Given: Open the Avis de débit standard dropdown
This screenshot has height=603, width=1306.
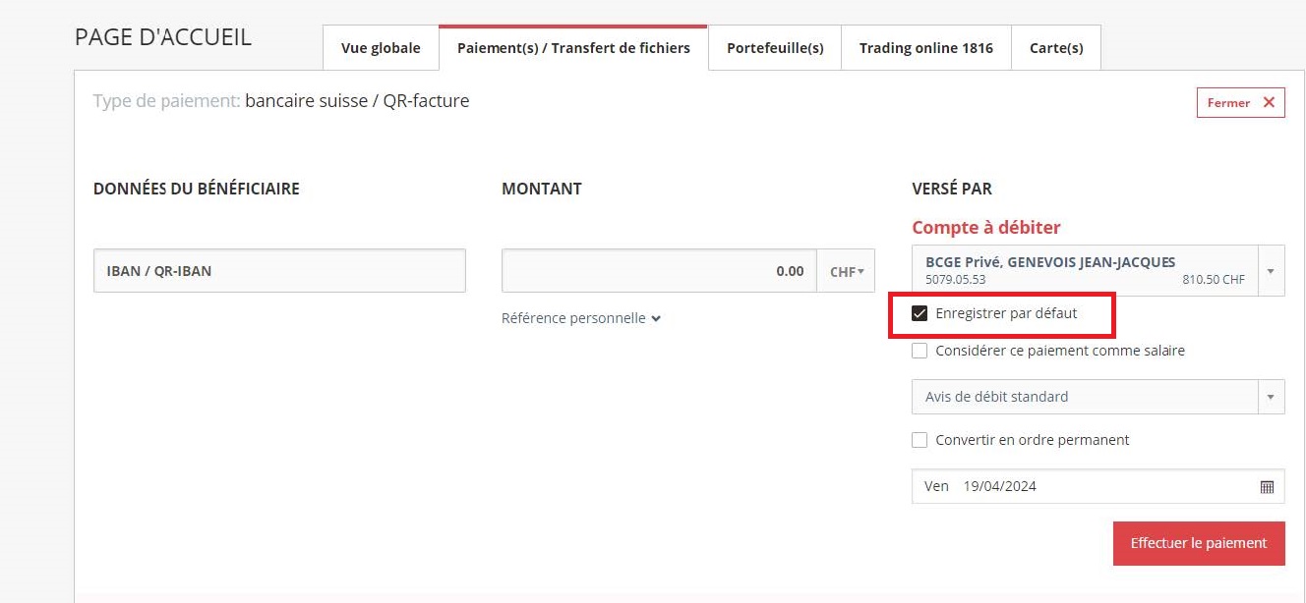Looking at the screenshot, I should pyautogui.click(x=1098, y=397).
